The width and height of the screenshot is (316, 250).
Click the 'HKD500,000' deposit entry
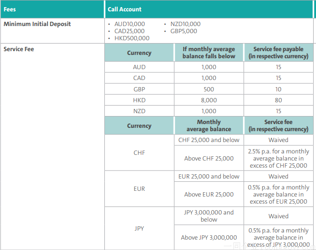point(132,38)
